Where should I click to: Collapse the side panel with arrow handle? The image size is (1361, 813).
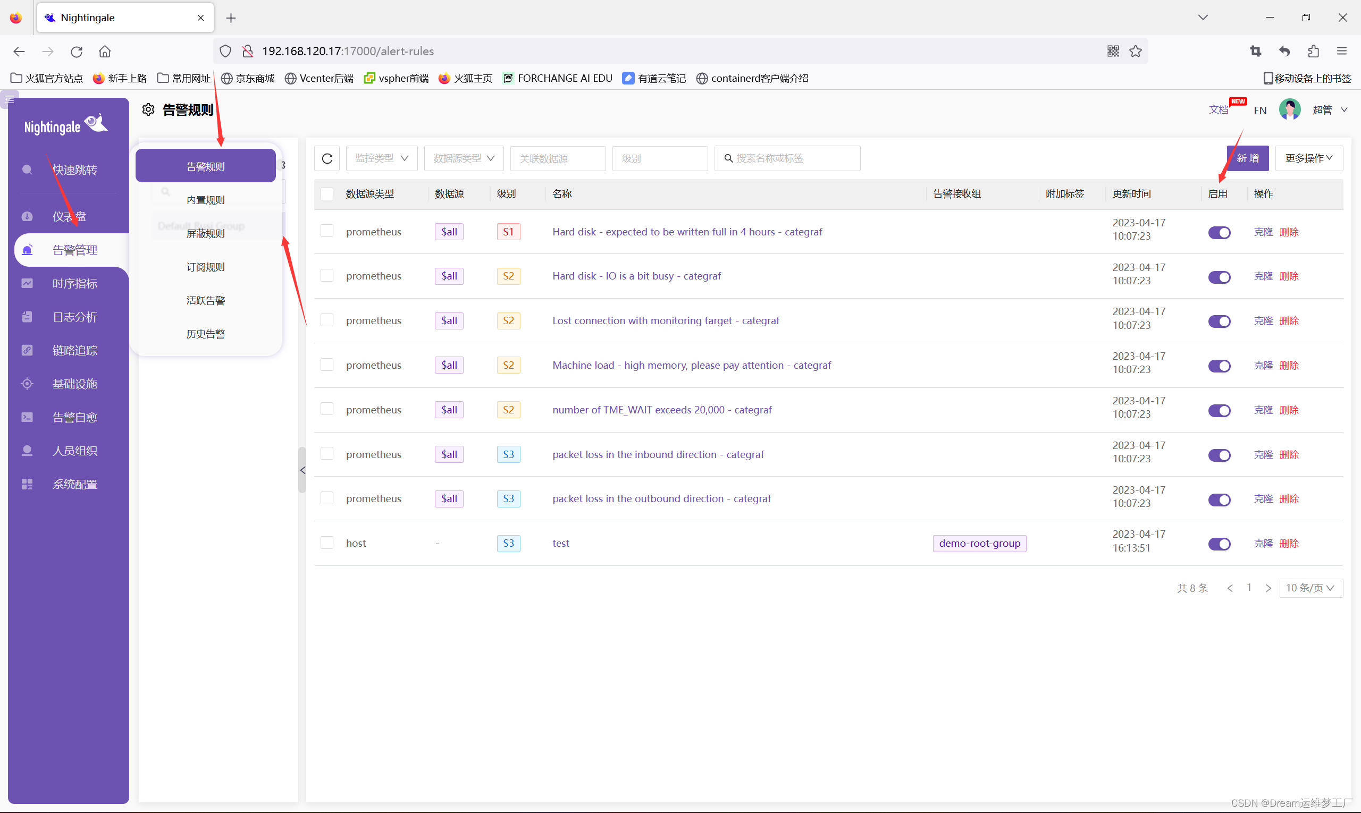pyautogui.click(x=302, y=470)
